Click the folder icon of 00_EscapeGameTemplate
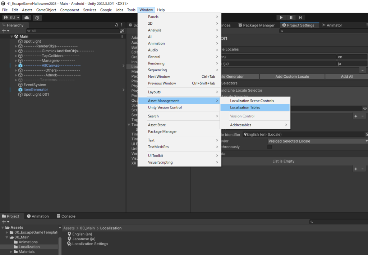The width and height of the screenshot is (368, 255). (x=11, y=232)
